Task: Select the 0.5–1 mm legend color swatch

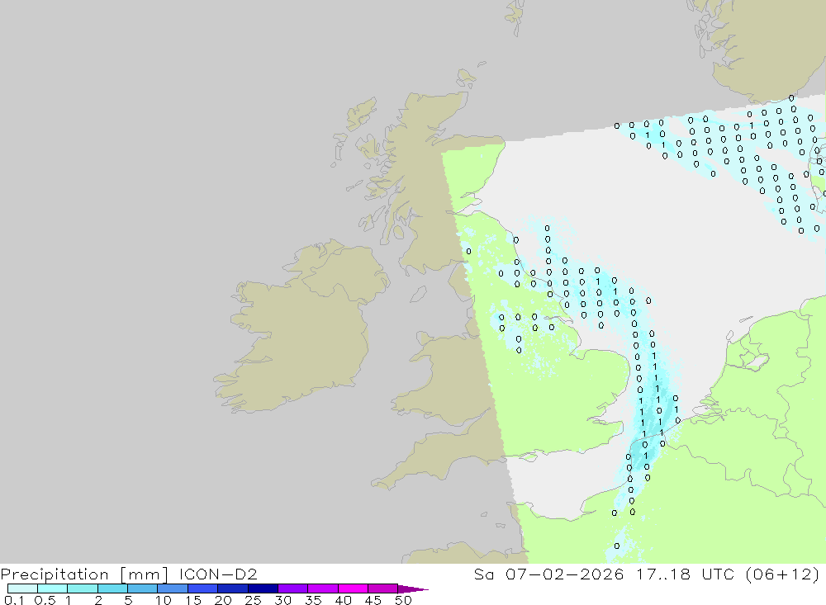Action: [53, 588]
